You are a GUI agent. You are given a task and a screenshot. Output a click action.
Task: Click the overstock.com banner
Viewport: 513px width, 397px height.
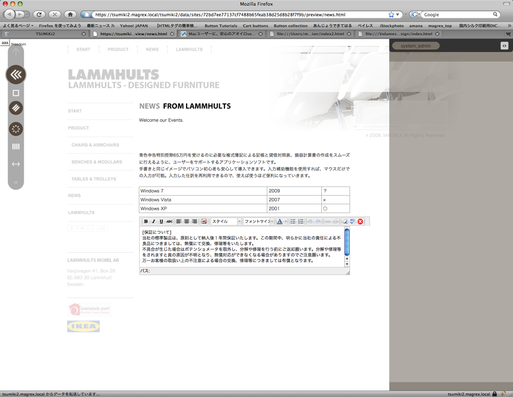point(89,309)
